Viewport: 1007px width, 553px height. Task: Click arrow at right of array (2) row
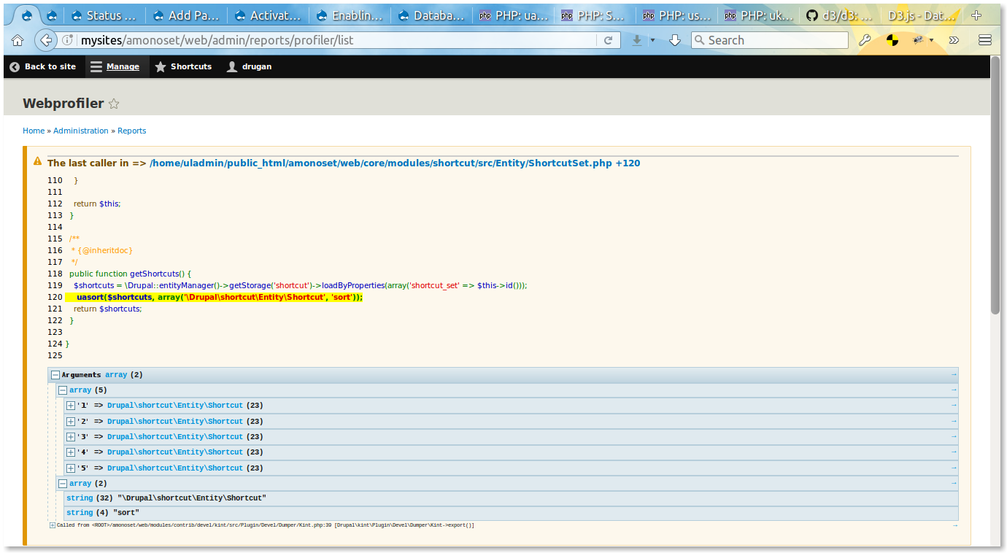[x=954, y=483]
